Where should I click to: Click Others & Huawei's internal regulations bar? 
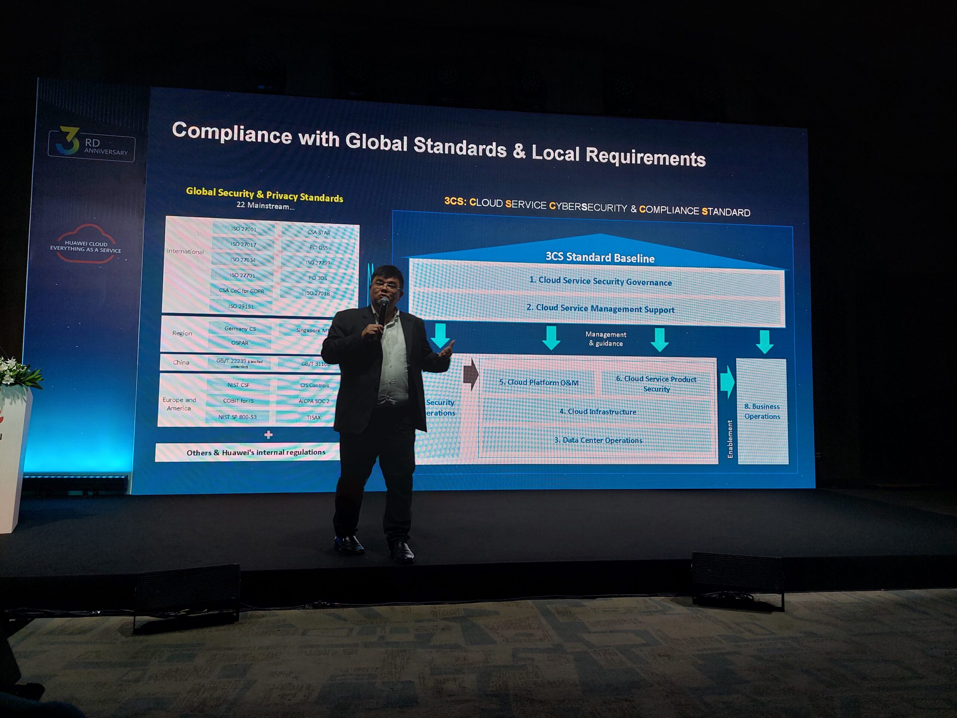tap(255, 453)
